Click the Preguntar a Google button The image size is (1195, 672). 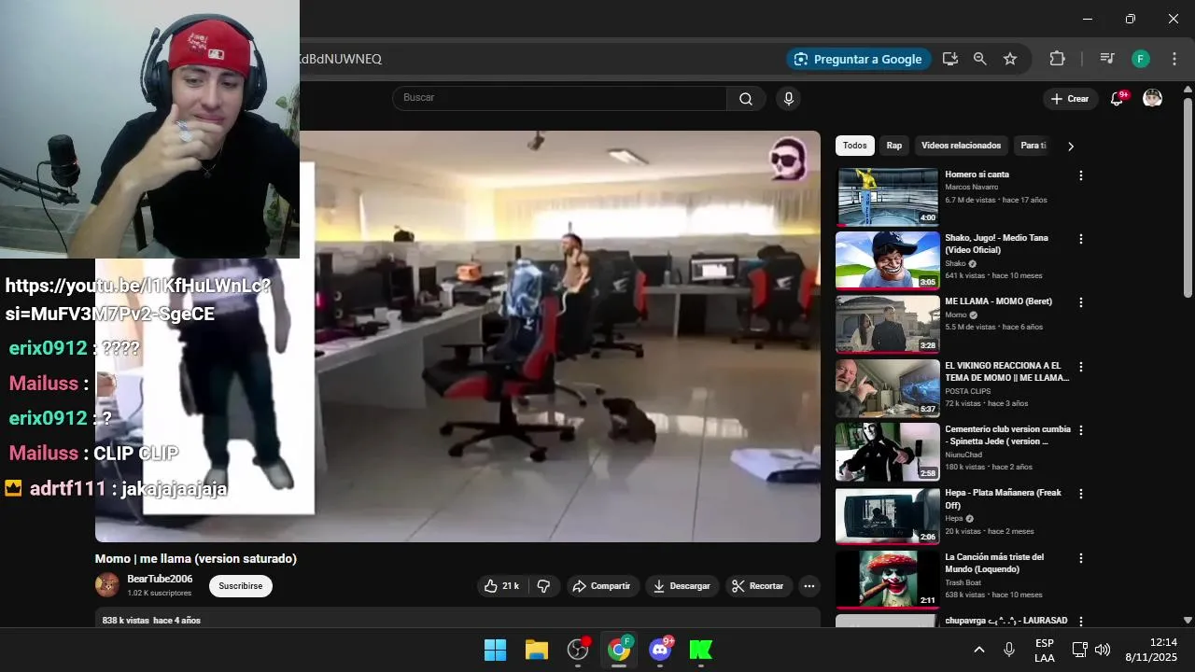tap(859, 59)
